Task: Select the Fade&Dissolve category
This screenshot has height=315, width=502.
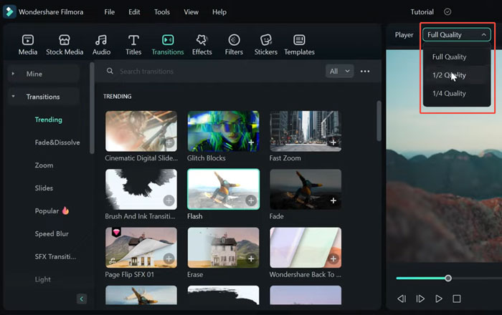Action: click(x=57, y=142)
